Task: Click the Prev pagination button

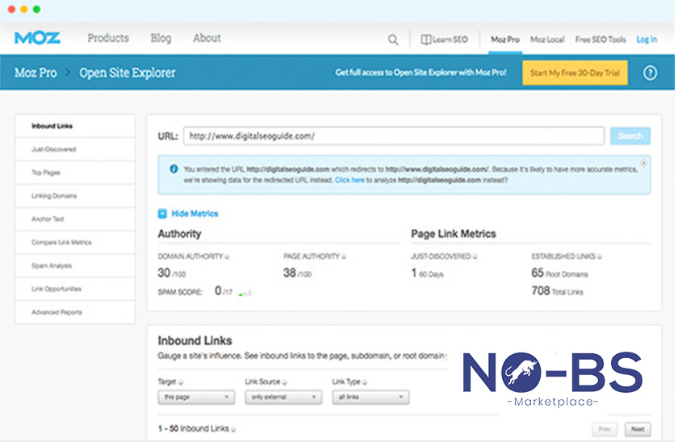Action: coord(605,429)
